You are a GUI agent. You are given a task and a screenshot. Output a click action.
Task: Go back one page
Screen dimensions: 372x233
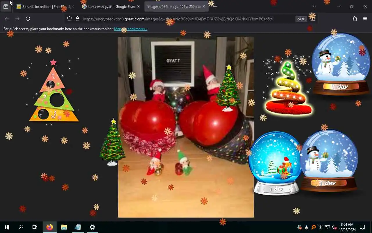click(7, 19)
